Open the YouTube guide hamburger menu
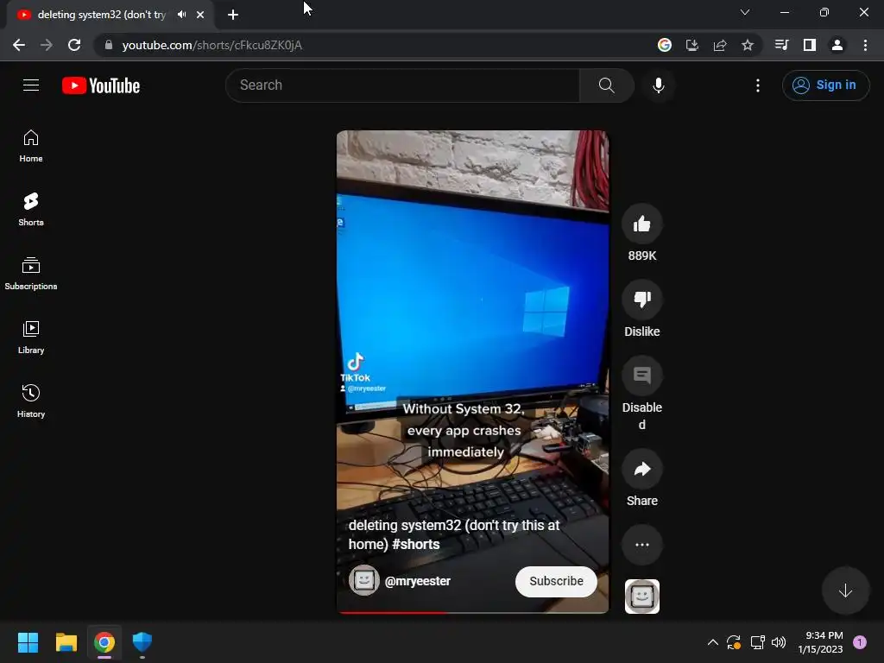Screen dimensions: 884x663 click(x=31, y=85)
